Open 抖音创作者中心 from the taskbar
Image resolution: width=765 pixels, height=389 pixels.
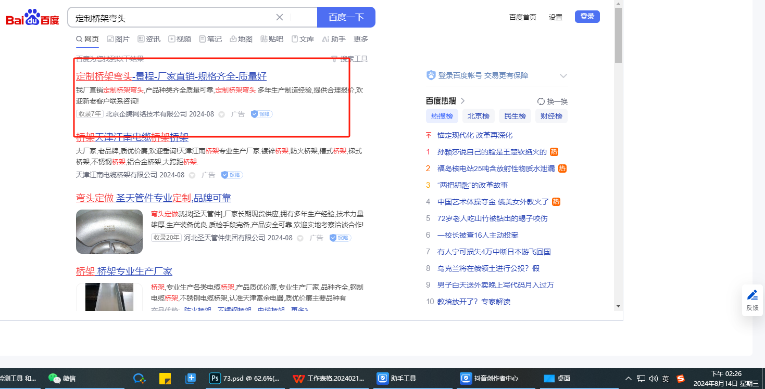point(490,379)
